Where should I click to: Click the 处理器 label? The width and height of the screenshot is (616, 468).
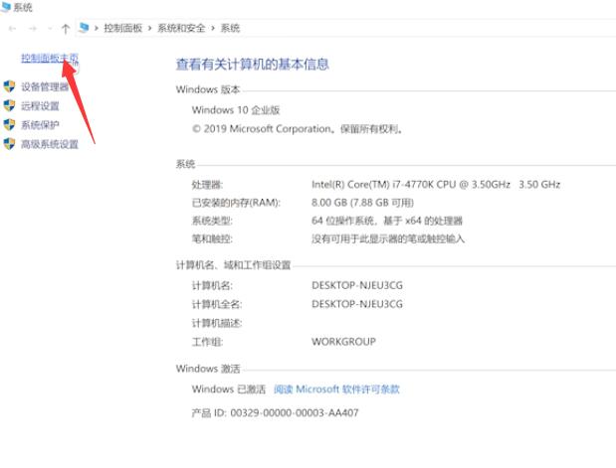pyautogui.click(x=207, y=185)
